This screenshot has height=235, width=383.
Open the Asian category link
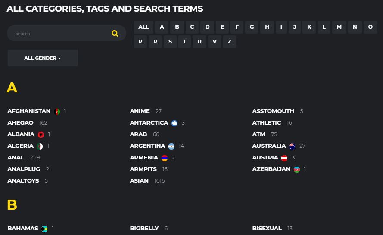click(139, 181)
